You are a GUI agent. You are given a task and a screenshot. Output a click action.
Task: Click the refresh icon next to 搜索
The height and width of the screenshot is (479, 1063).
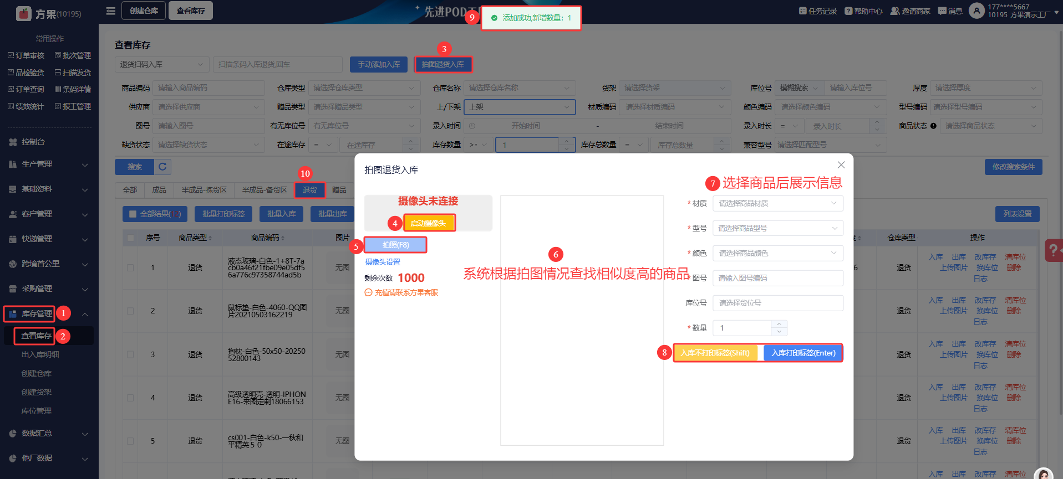coord(162,167)
